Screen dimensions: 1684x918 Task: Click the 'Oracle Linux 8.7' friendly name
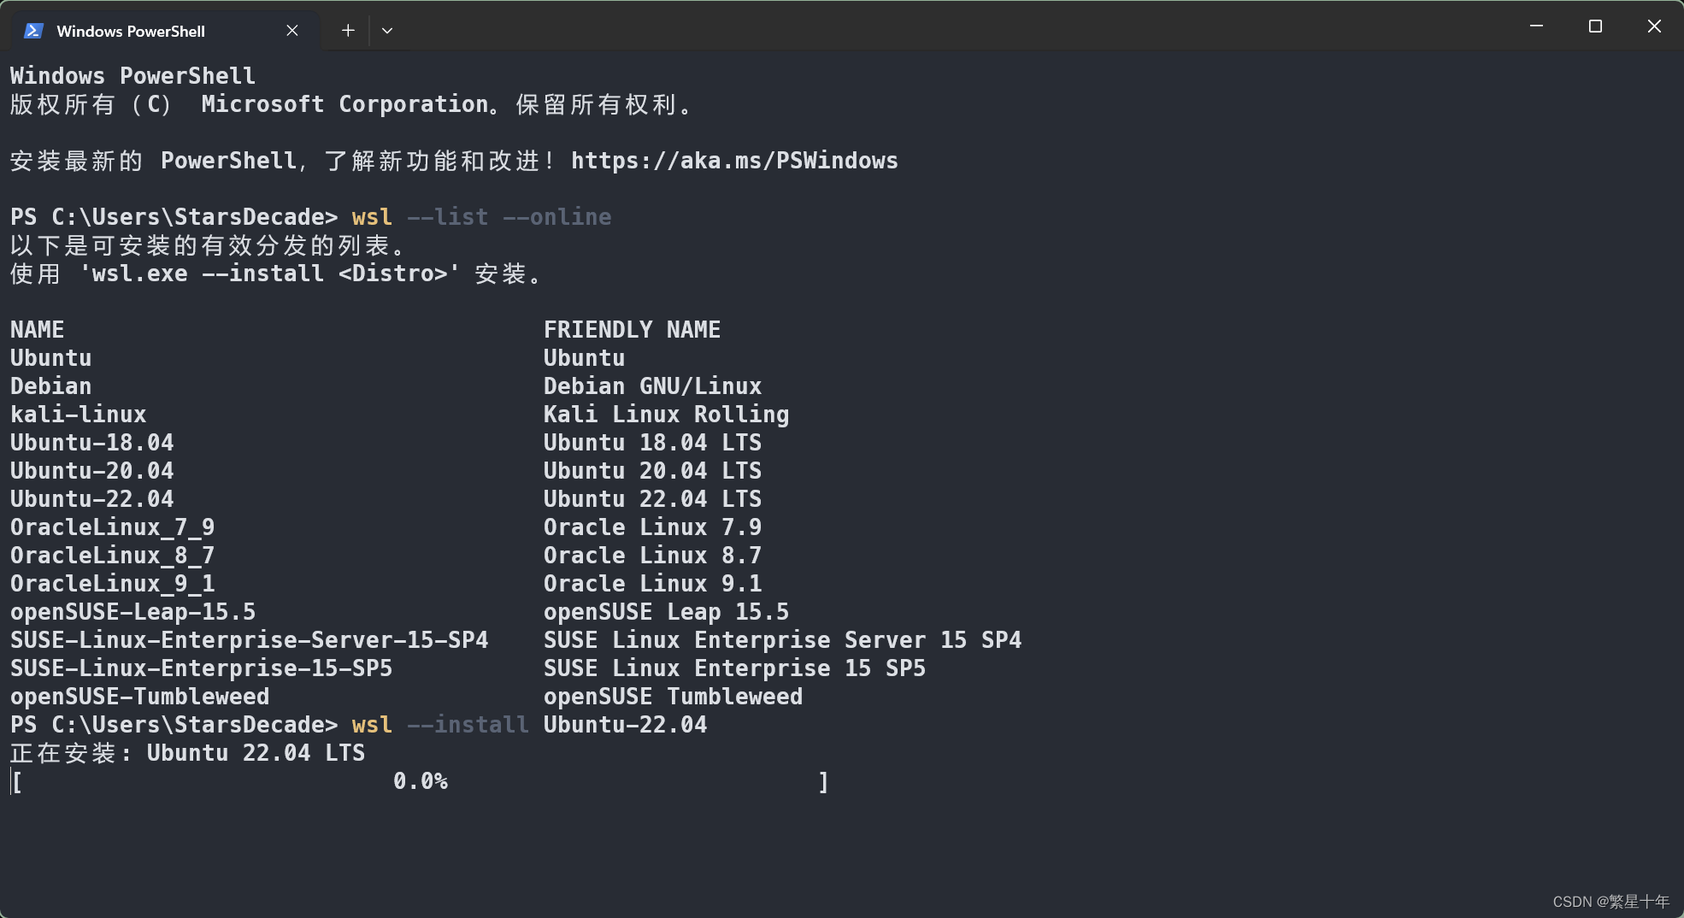(652, 556)
